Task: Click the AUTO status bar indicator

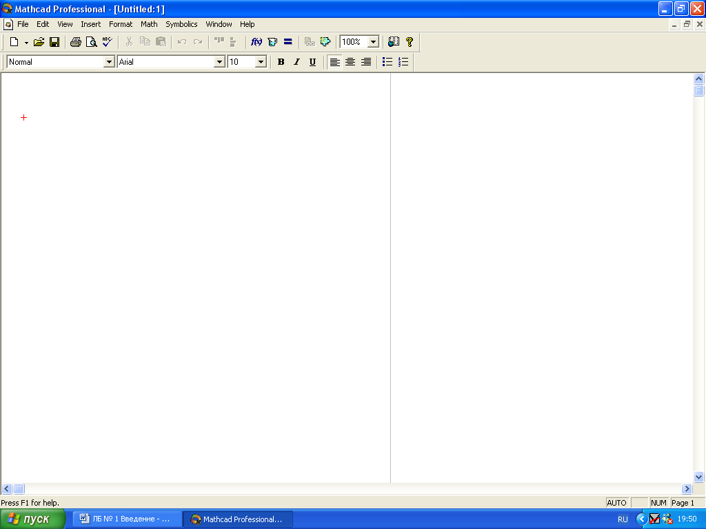Action: click(x=616, y=503)
